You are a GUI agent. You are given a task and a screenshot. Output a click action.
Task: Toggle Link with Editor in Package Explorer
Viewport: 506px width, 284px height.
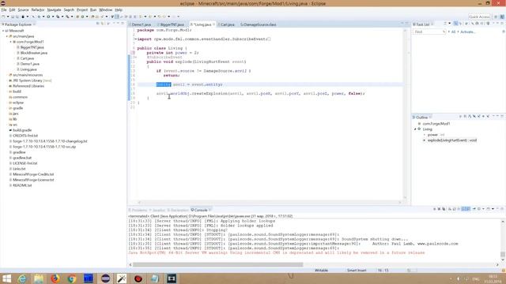coord(103,24)
